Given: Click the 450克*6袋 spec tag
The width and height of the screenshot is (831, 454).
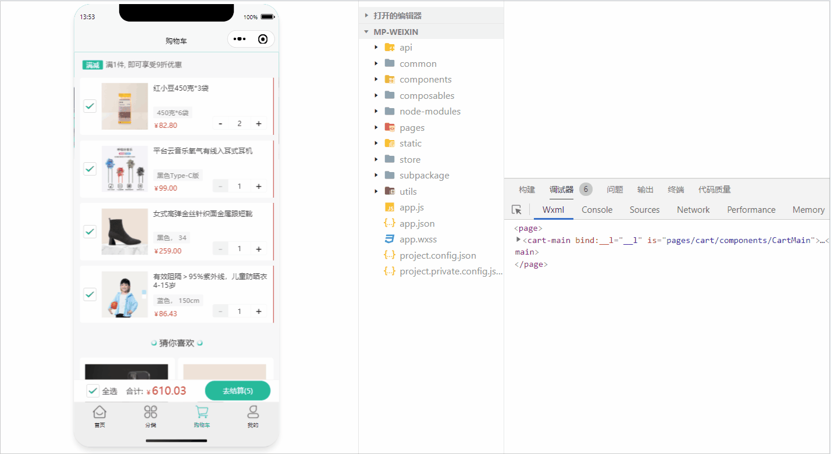Looking at the screenshot, I should point(173,113).
